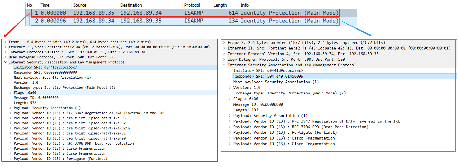Click the Source column header

coord(80,5)
